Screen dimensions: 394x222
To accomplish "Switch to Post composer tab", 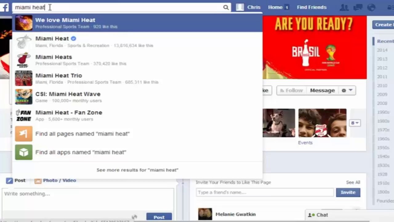I will pos(16,180).
